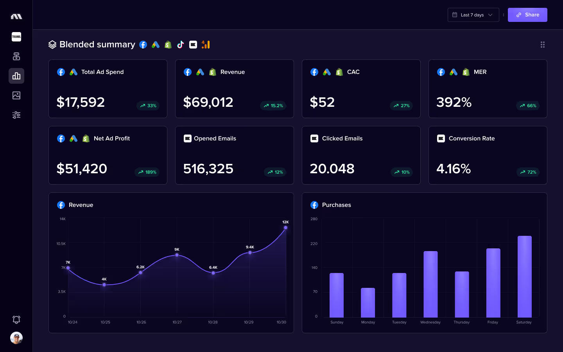Click Facebook icon in Total Ad Spend card

(61, 72)
